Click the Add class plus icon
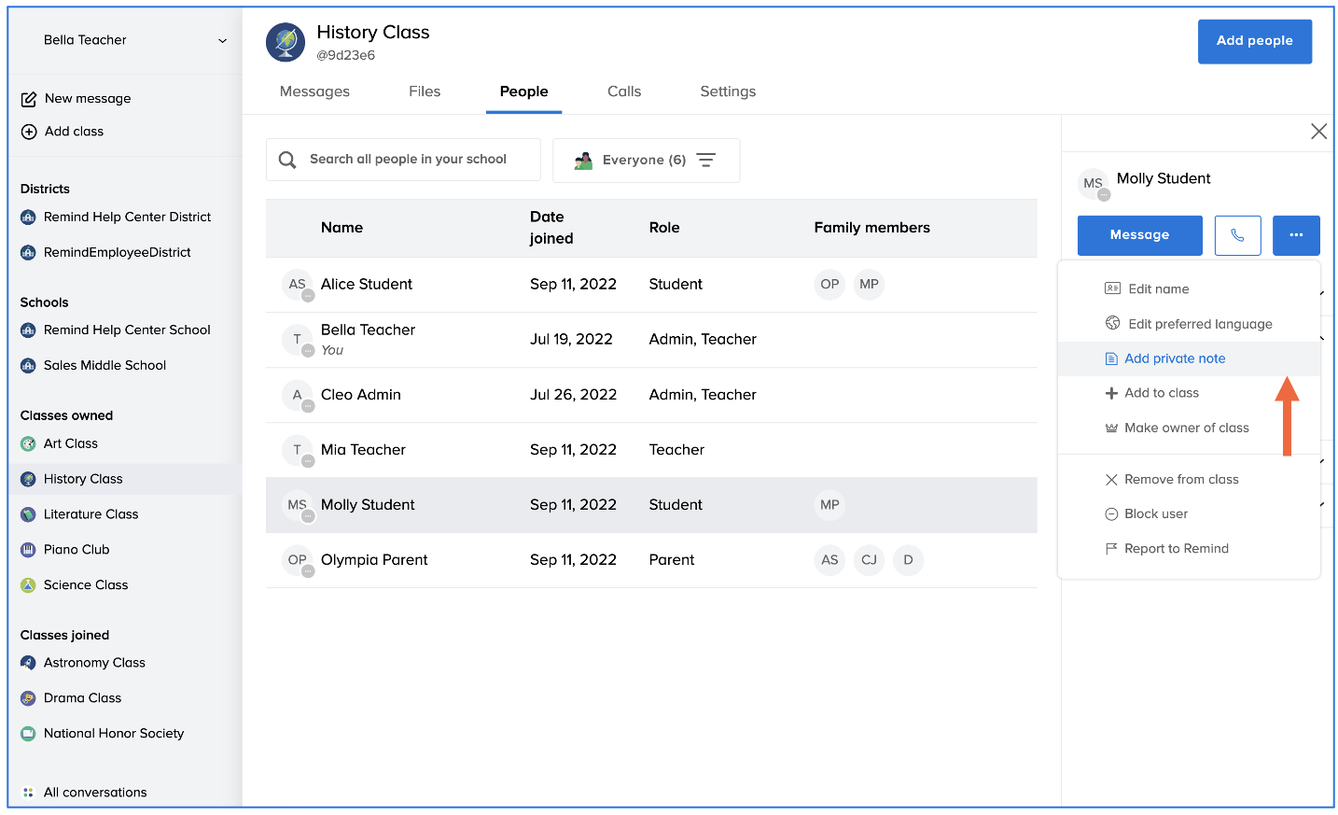Image resolution: width=1338 pixels, height=815 pixels. [x=29, y=132]
